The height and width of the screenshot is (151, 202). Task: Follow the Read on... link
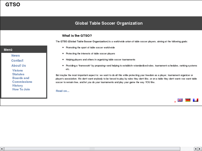click(63, 91)
